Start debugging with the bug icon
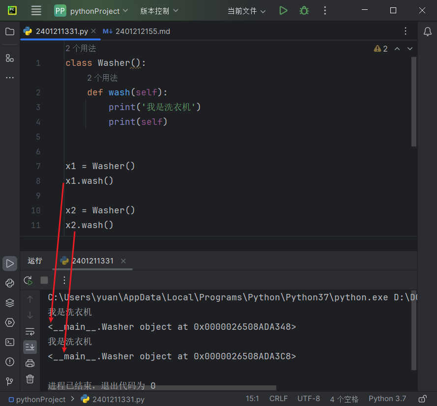 tap(304, 11)
